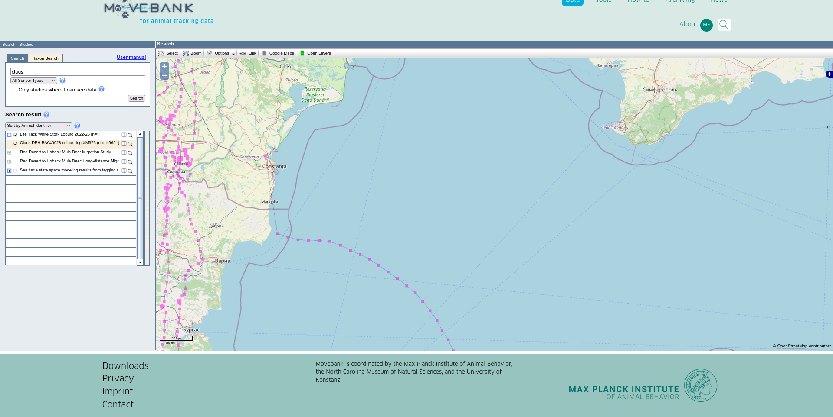Image resolution: width=833 pixels, height=417 pixels.
Task: Uncheck the Claus DEH BA040928 animal
Action: [16, 144]
